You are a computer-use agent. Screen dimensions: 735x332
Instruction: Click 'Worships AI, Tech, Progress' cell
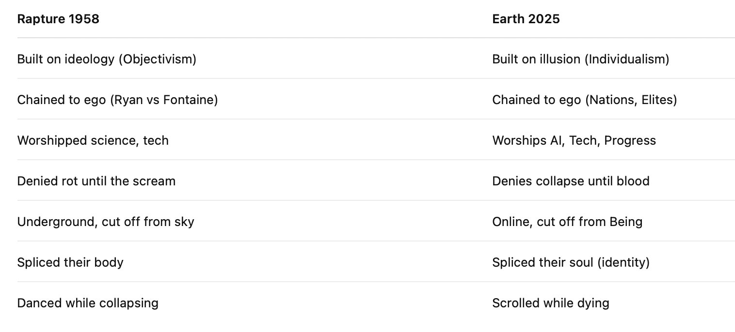(x=574, y=140)
